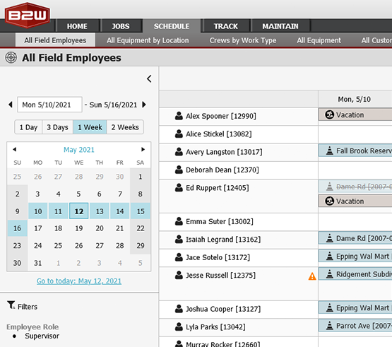Switch to the 3 Days view

pyautogui.click(x=57, y=127)
